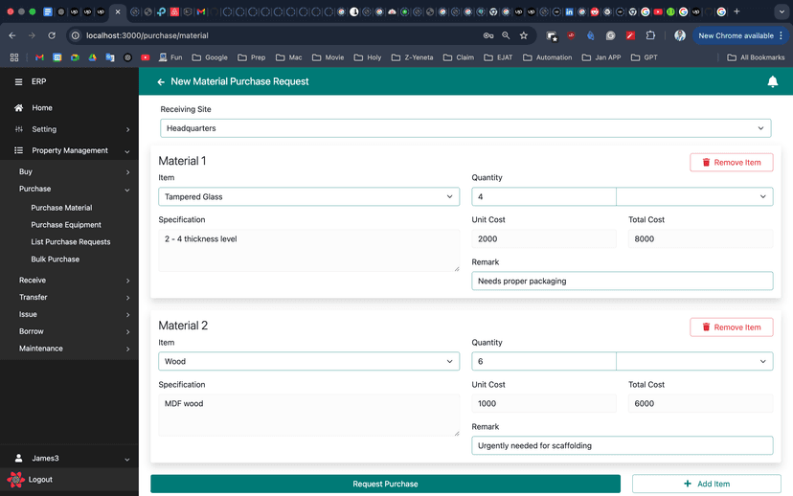Image resolution: width=793 pixels, height=496 pixels.
Task: Click the Setting sliders icon
Action: [x=19, y=129]
